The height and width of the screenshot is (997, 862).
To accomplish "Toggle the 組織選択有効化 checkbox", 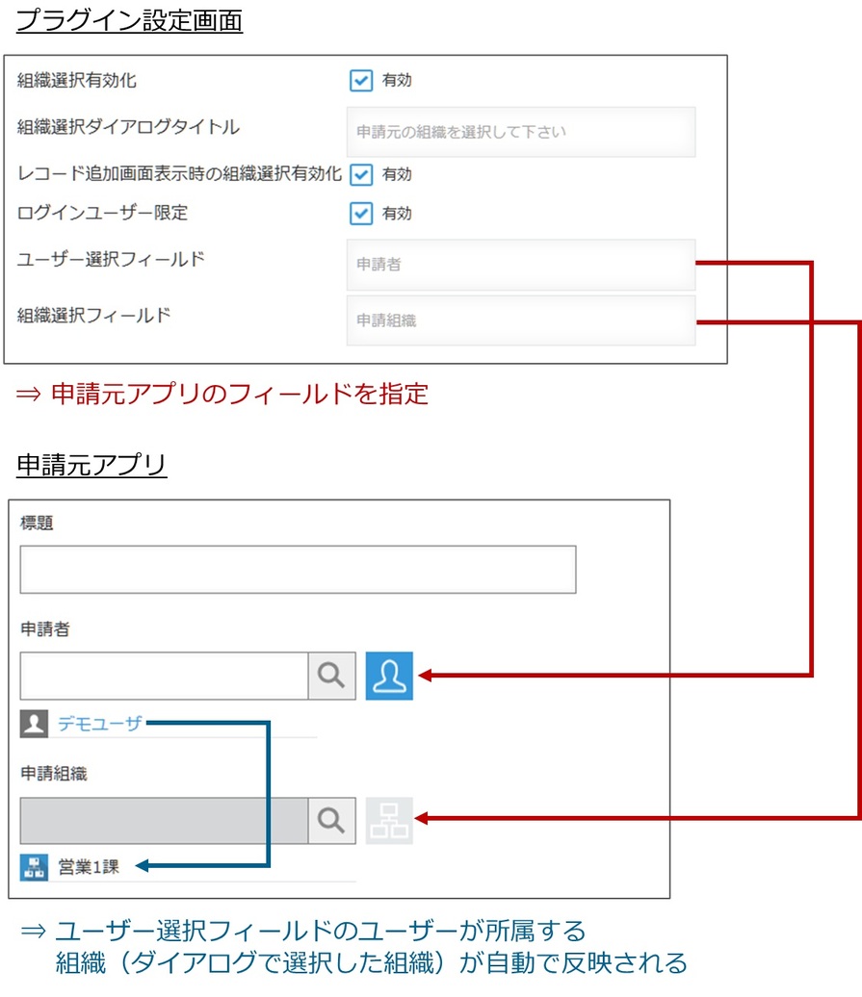I will click(x=360, y=81).
